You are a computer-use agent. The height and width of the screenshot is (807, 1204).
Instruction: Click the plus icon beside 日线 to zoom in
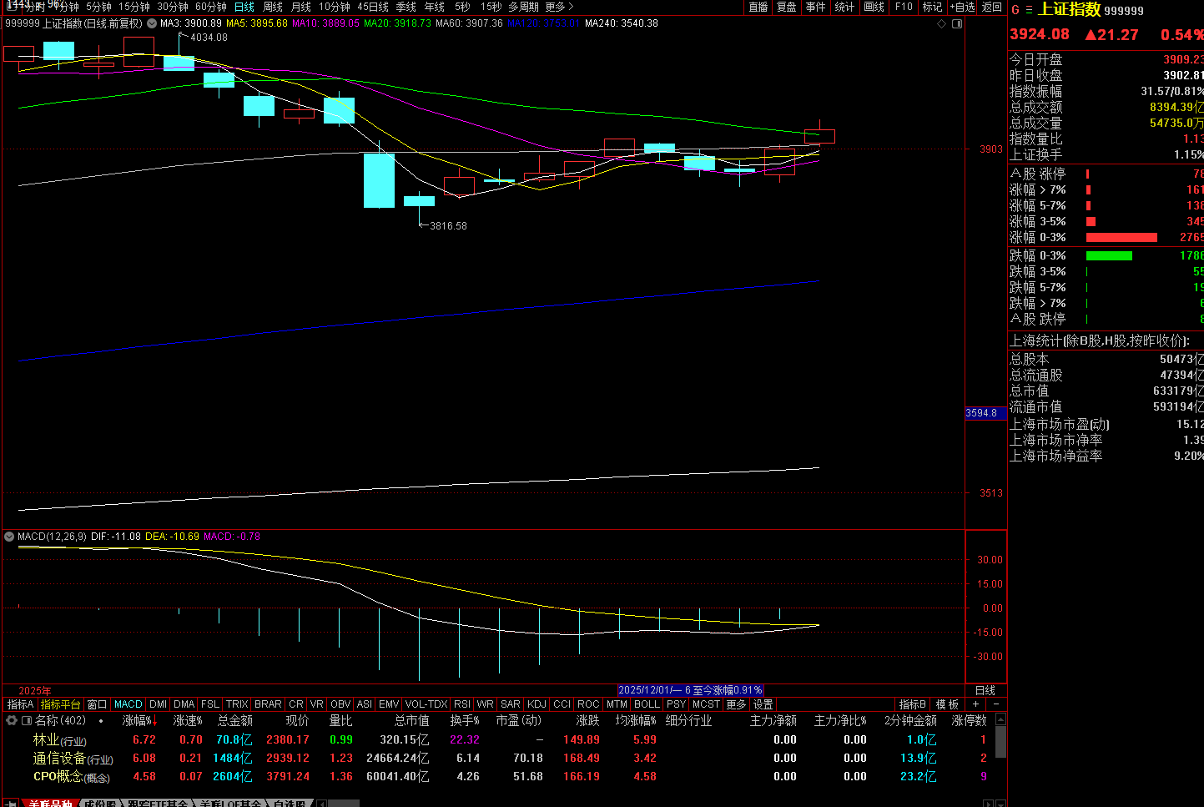975,704
